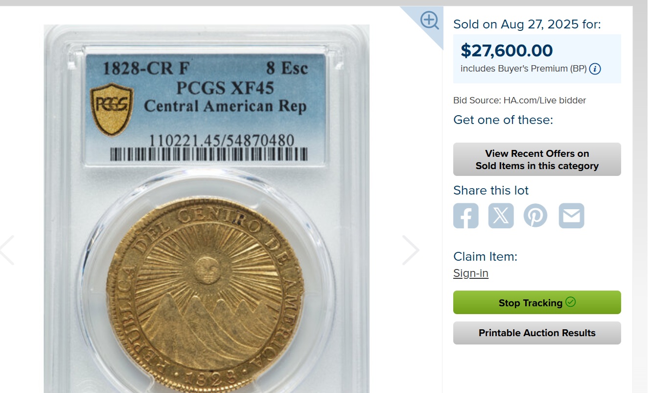Screen dimensions: 649x393
Task: Show next image with right chevron
Action: [411, 250]
